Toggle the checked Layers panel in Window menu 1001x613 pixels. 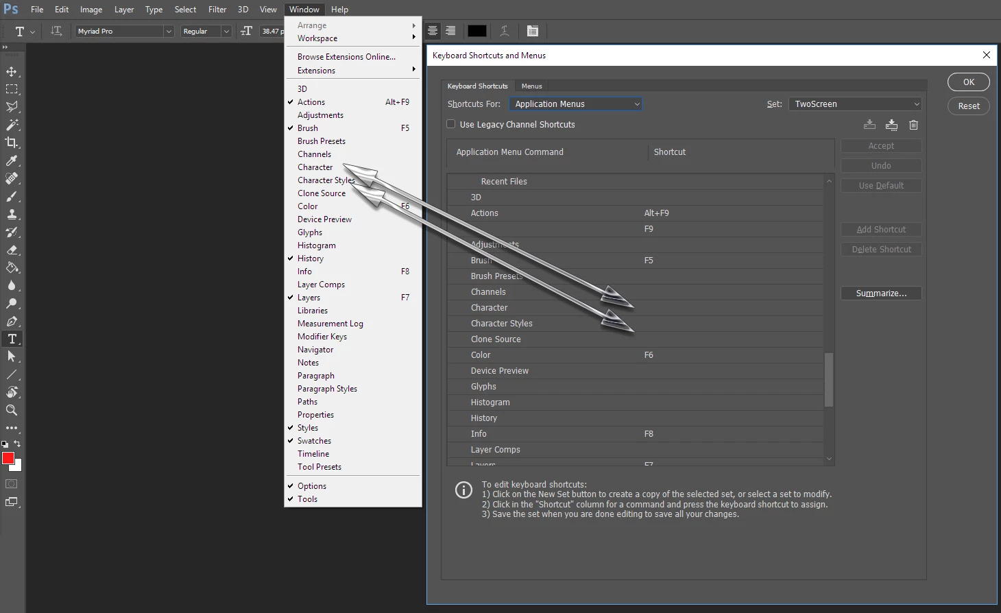353,298
